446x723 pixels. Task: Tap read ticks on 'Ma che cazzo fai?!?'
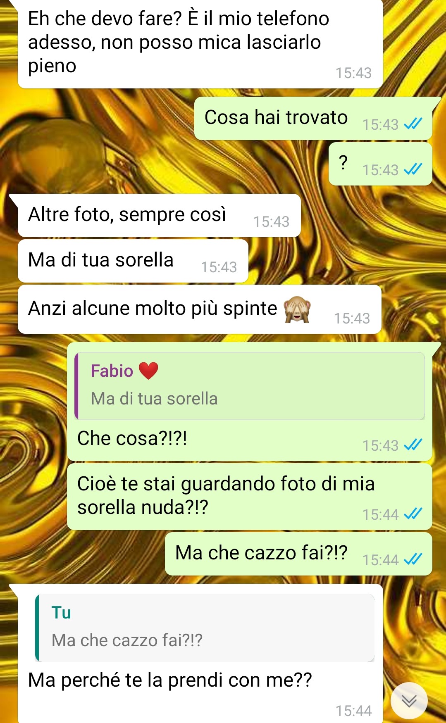point(413,559)
